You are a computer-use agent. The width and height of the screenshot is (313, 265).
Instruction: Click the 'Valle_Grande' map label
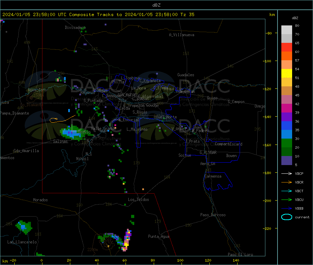(103, 128)
